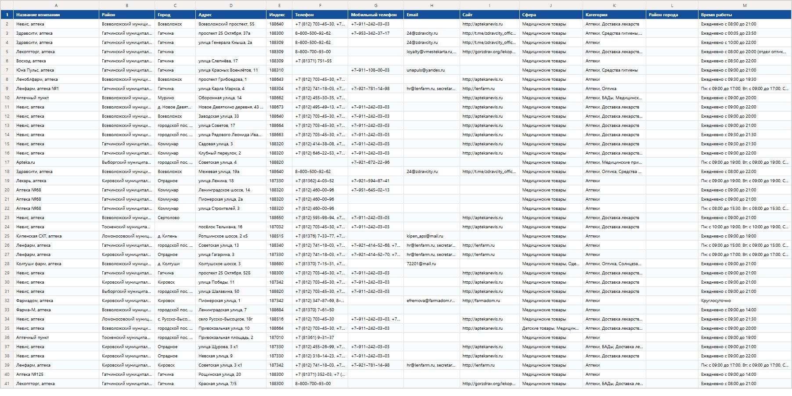
Task: Click the "Мобильный телефон" header cell
Action: click(x=376, y=15)
